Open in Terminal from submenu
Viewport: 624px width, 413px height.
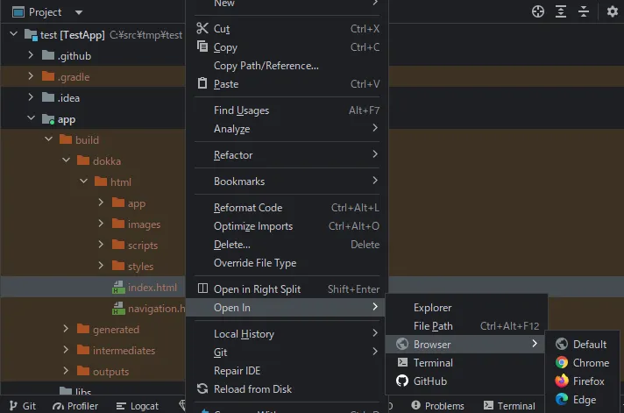[x=433, y=363]
